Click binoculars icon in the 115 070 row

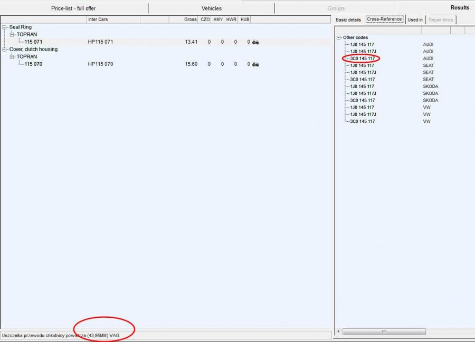(255, 64)
